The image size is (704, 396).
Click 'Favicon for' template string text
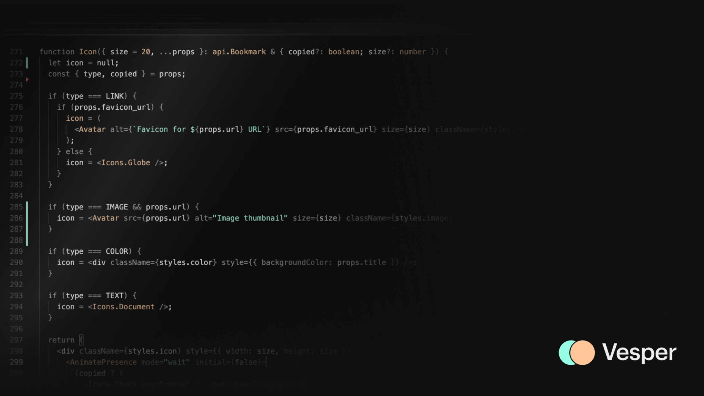coord(161,129)
